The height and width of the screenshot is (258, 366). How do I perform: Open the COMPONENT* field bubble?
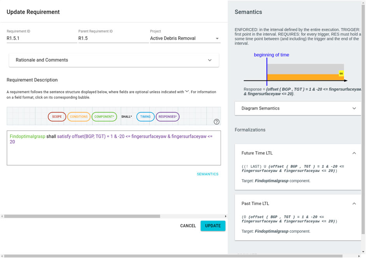pyautogui.click(x=104, y=117)
